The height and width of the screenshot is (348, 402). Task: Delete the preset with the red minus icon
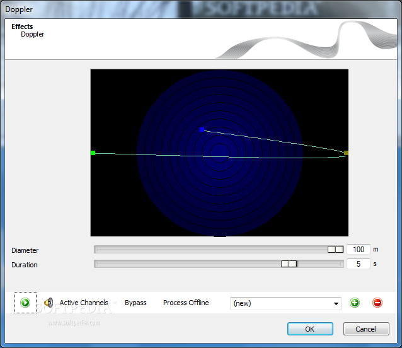(x=377, y=303)
